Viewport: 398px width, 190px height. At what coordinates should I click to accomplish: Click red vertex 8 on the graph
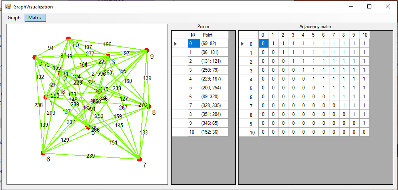click(149, 106)
